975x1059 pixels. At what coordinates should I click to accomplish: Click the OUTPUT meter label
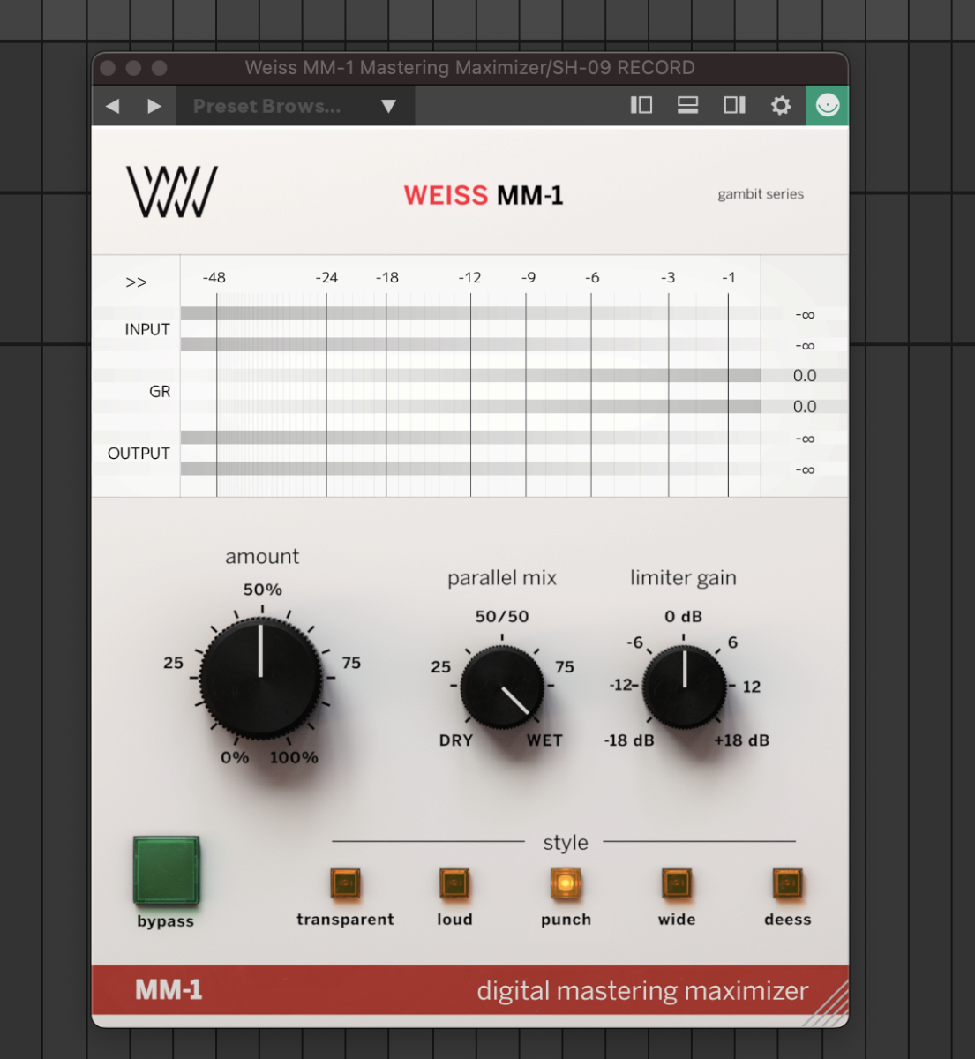point(139,453)
